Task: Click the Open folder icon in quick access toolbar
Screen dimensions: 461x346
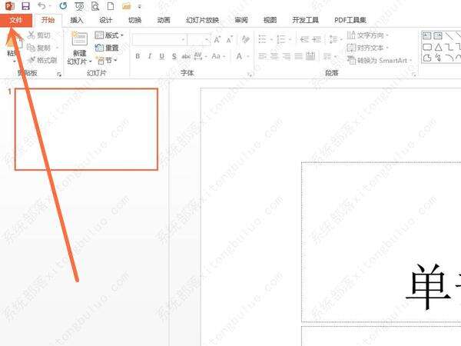Action: (127, 6)
